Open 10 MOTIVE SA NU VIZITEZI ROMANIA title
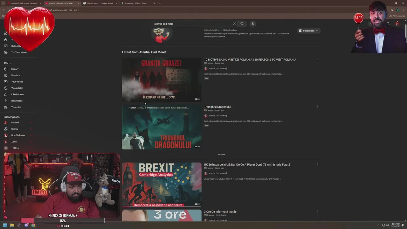This screenshot has width=407, height=229. click(x=250, y=60)
